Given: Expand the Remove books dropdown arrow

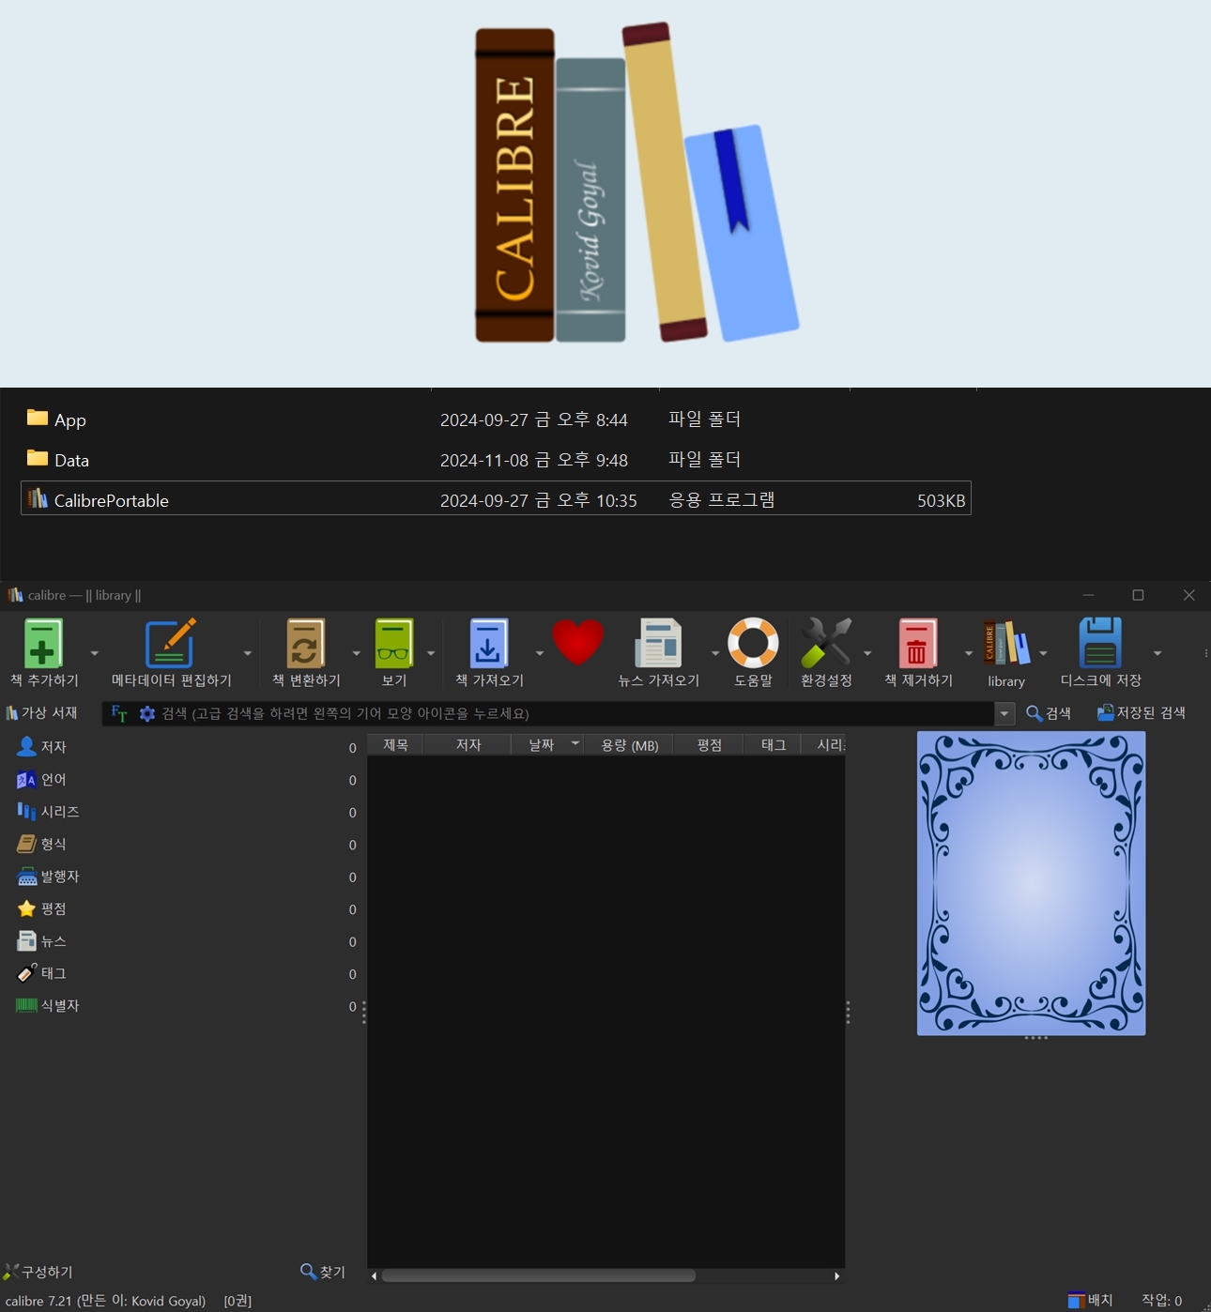Looking at the screenshot, I should pos(969,653).
